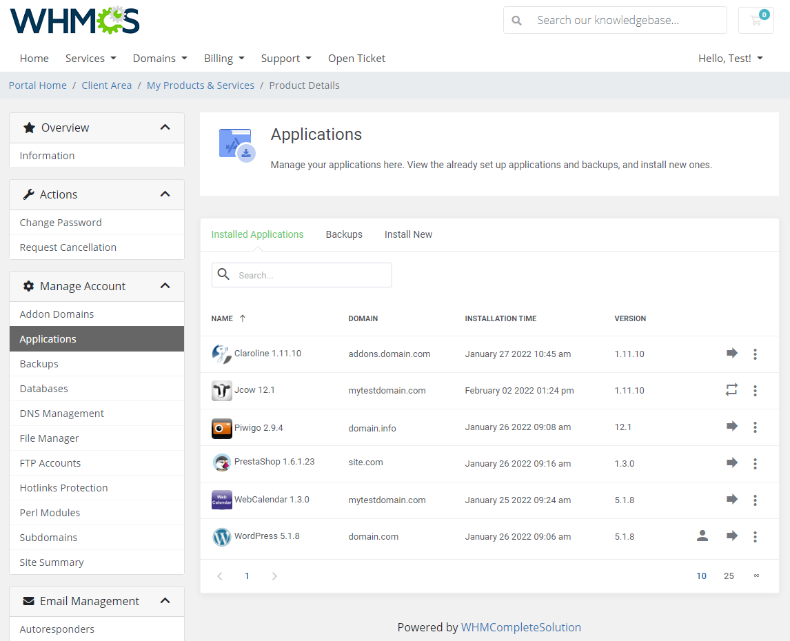Click the Claroline application icon
Screen dimensions: 790x641
(x=222, y=354)
